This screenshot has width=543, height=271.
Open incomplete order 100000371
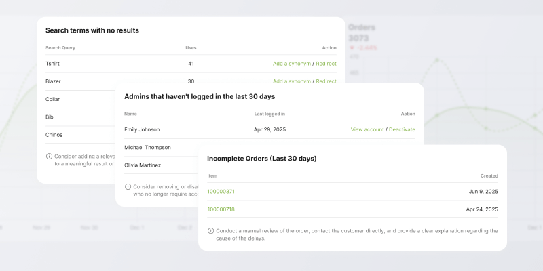point(221,192)
